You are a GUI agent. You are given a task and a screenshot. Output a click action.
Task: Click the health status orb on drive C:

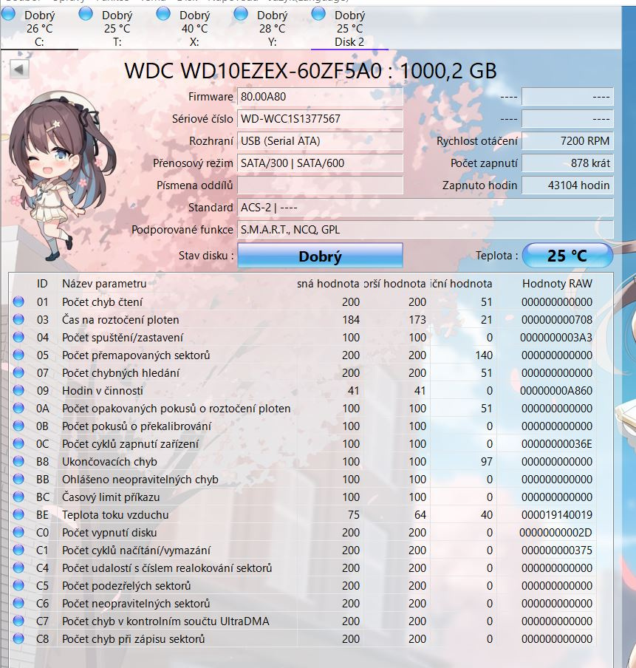[9, 15]
